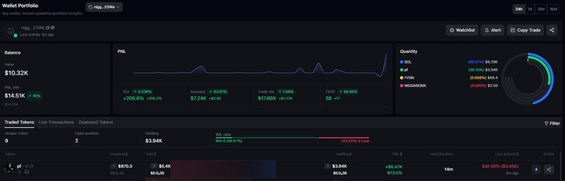This screenshot has width=565, height=181.
Task: Set an Alert for this wallet
Action: (x=492, y=30)
